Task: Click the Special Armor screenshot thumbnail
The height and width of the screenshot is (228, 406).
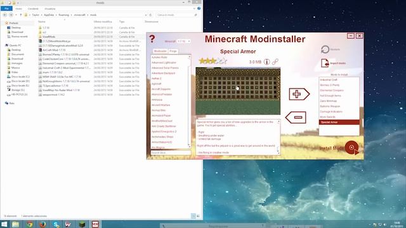Action: [x=238, y=91]
